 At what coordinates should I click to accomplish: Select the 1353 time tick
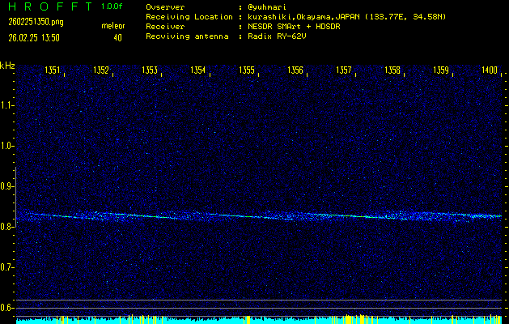pos(150,70)
